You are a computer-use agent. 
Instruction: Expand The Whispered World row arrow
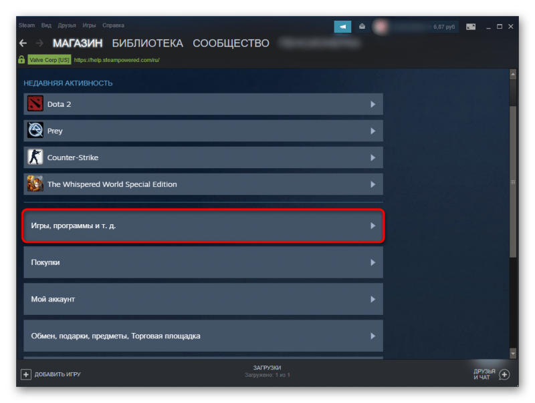[373, 184]
